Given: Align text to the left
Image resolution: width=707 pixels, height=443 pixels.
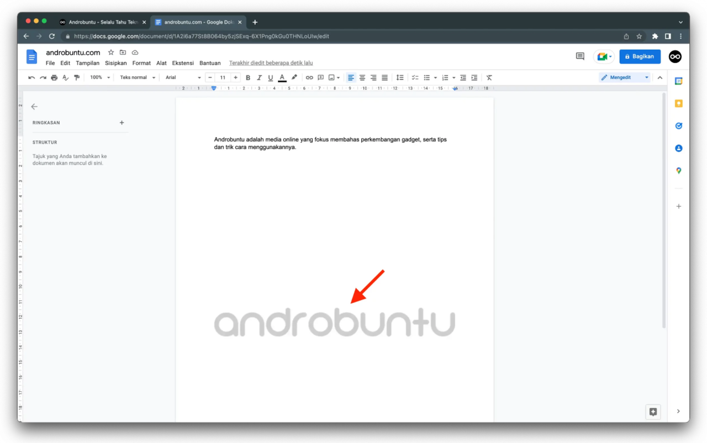Looking at the screenshot, I should click(x=351, y=78).
